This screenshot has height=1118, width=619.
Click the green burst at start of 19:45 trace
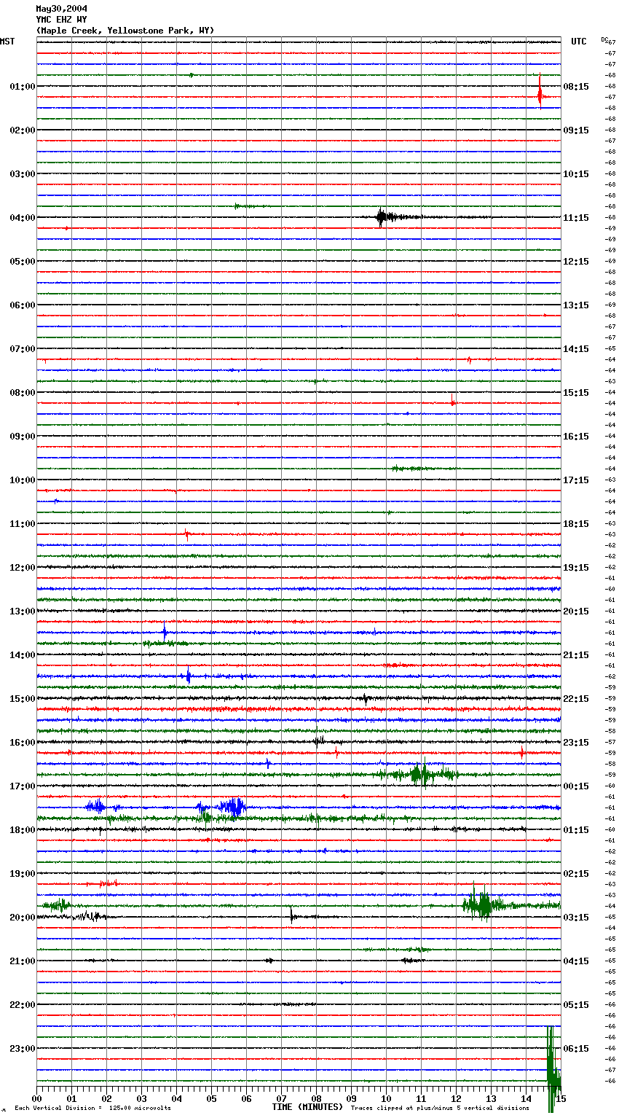pyautogui.click(x=57, y=905)
